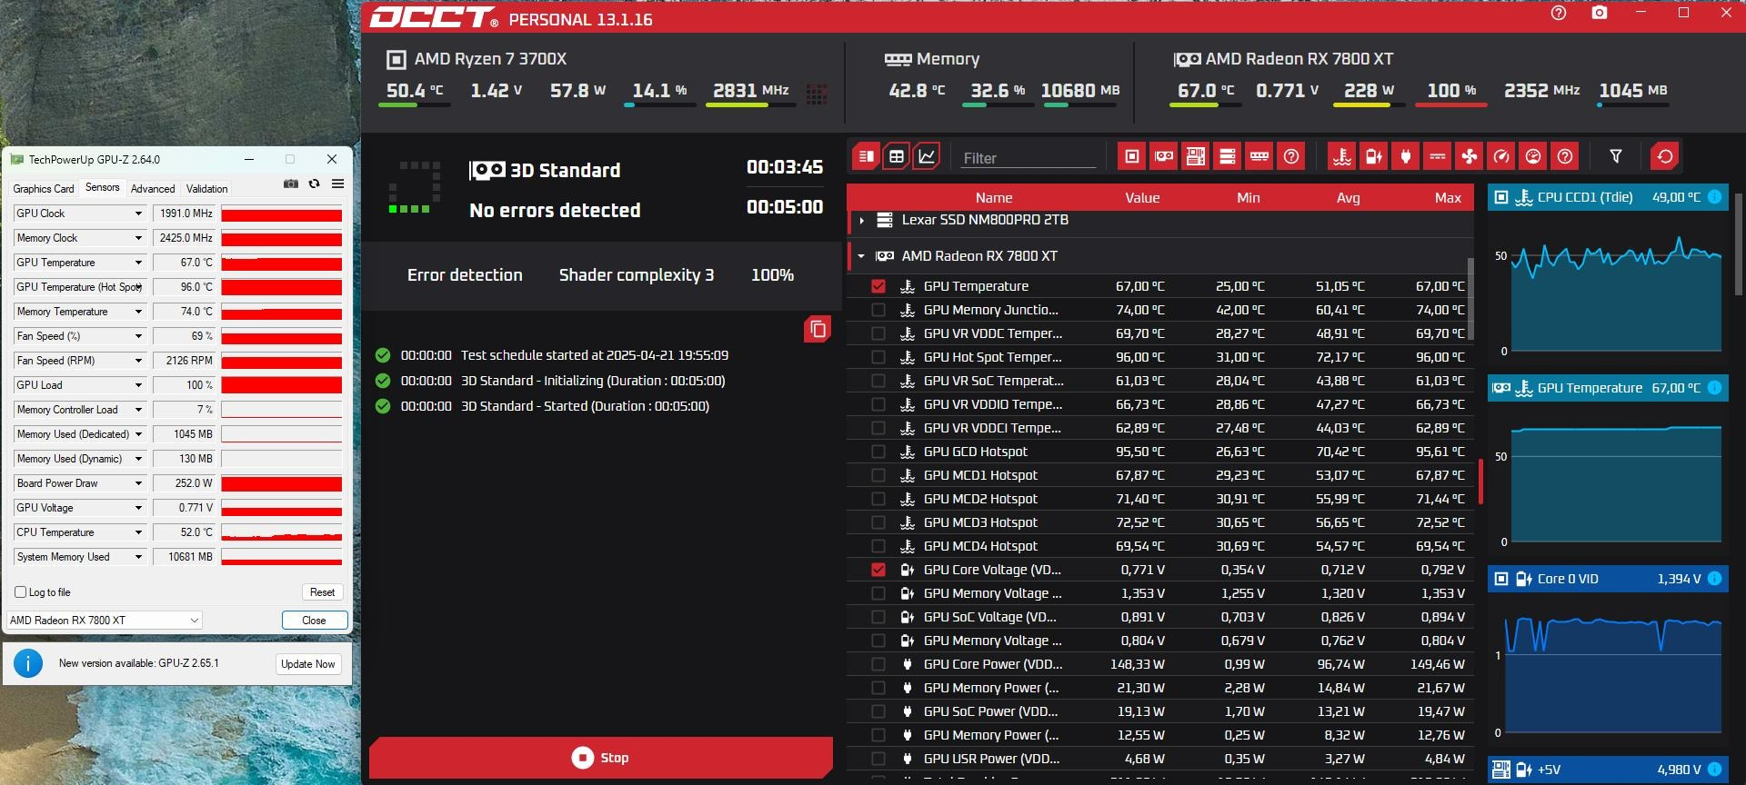Sort the sensor table by Name column
This screenshot has height=785, width=1746.
coord(994,197)
